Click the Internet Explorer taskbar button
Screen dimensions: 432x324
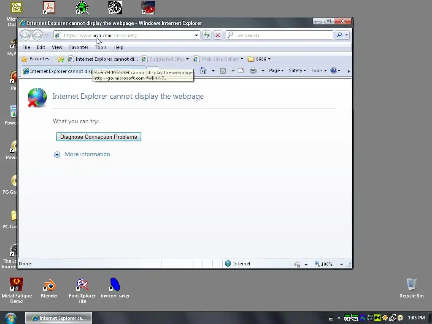click(59, 318)
